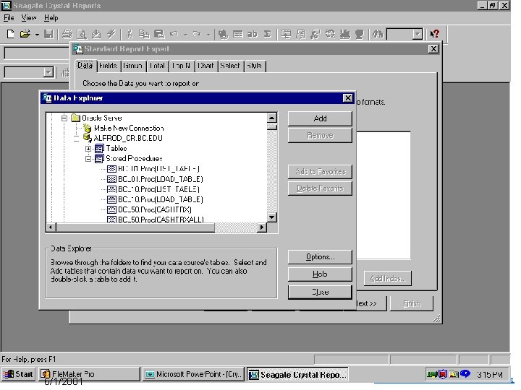521x390 pixels.
Task: Select BC_50.Proc(CASHTRX) procedure
Action: [155, 210]
